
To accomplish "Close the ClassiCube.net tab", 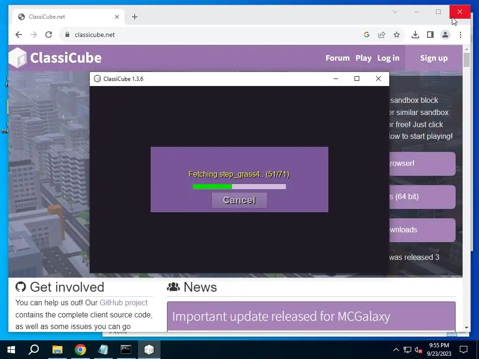I will pos(116,17).
